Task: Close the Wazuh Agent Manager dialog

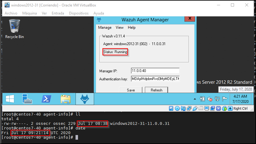Action: [190, 19]
